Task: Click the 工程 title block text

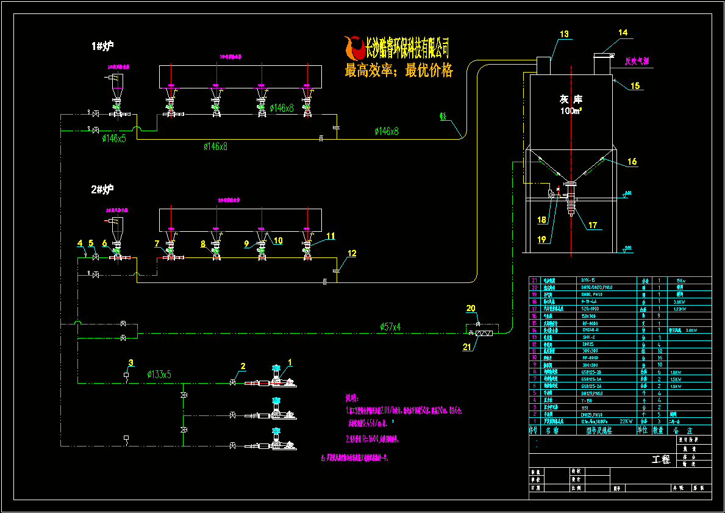Action: (661, 460)
